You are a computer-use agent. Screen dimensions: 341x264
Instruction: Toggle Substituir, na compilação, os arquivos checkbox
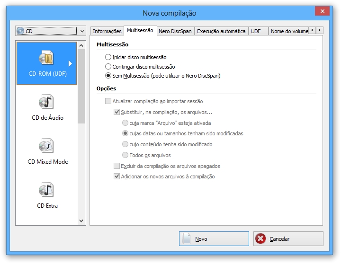click(117, 112)
